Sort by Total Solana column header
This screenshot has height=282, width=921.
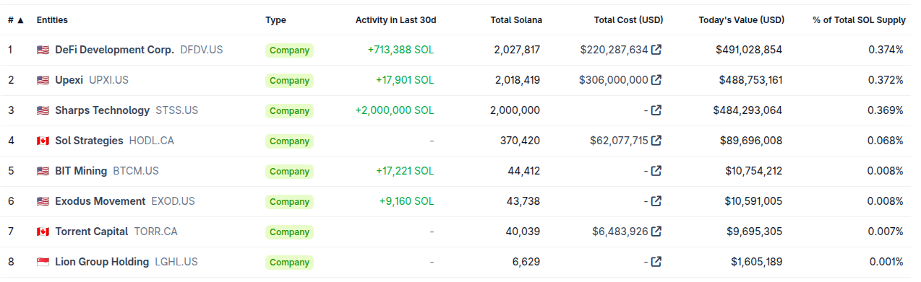pyautogui.click(x=516, y=20)
